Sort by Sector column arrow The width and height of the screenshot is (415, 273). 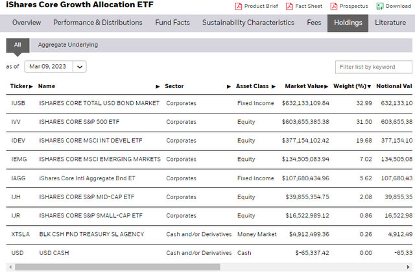[x=229, y=87]
